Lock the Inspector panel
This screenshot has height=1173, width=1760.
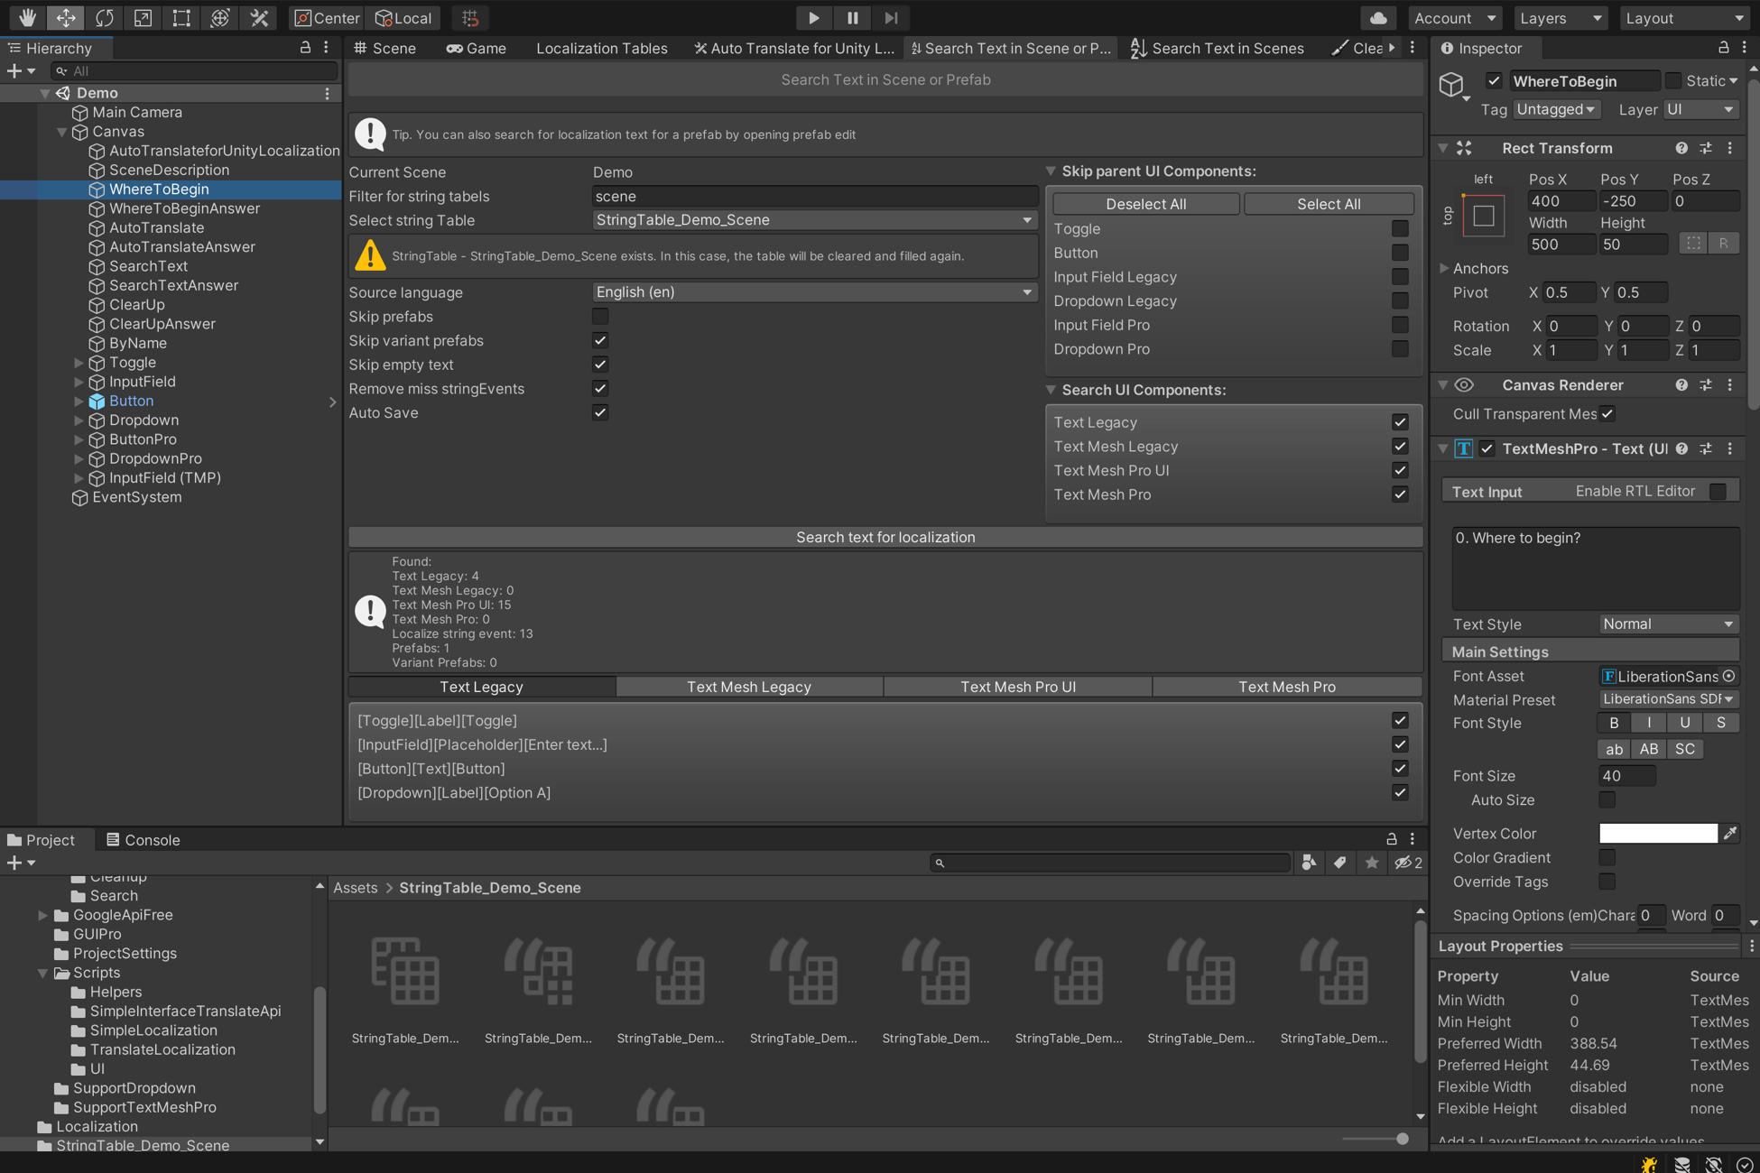click(x=1723, y=48)
